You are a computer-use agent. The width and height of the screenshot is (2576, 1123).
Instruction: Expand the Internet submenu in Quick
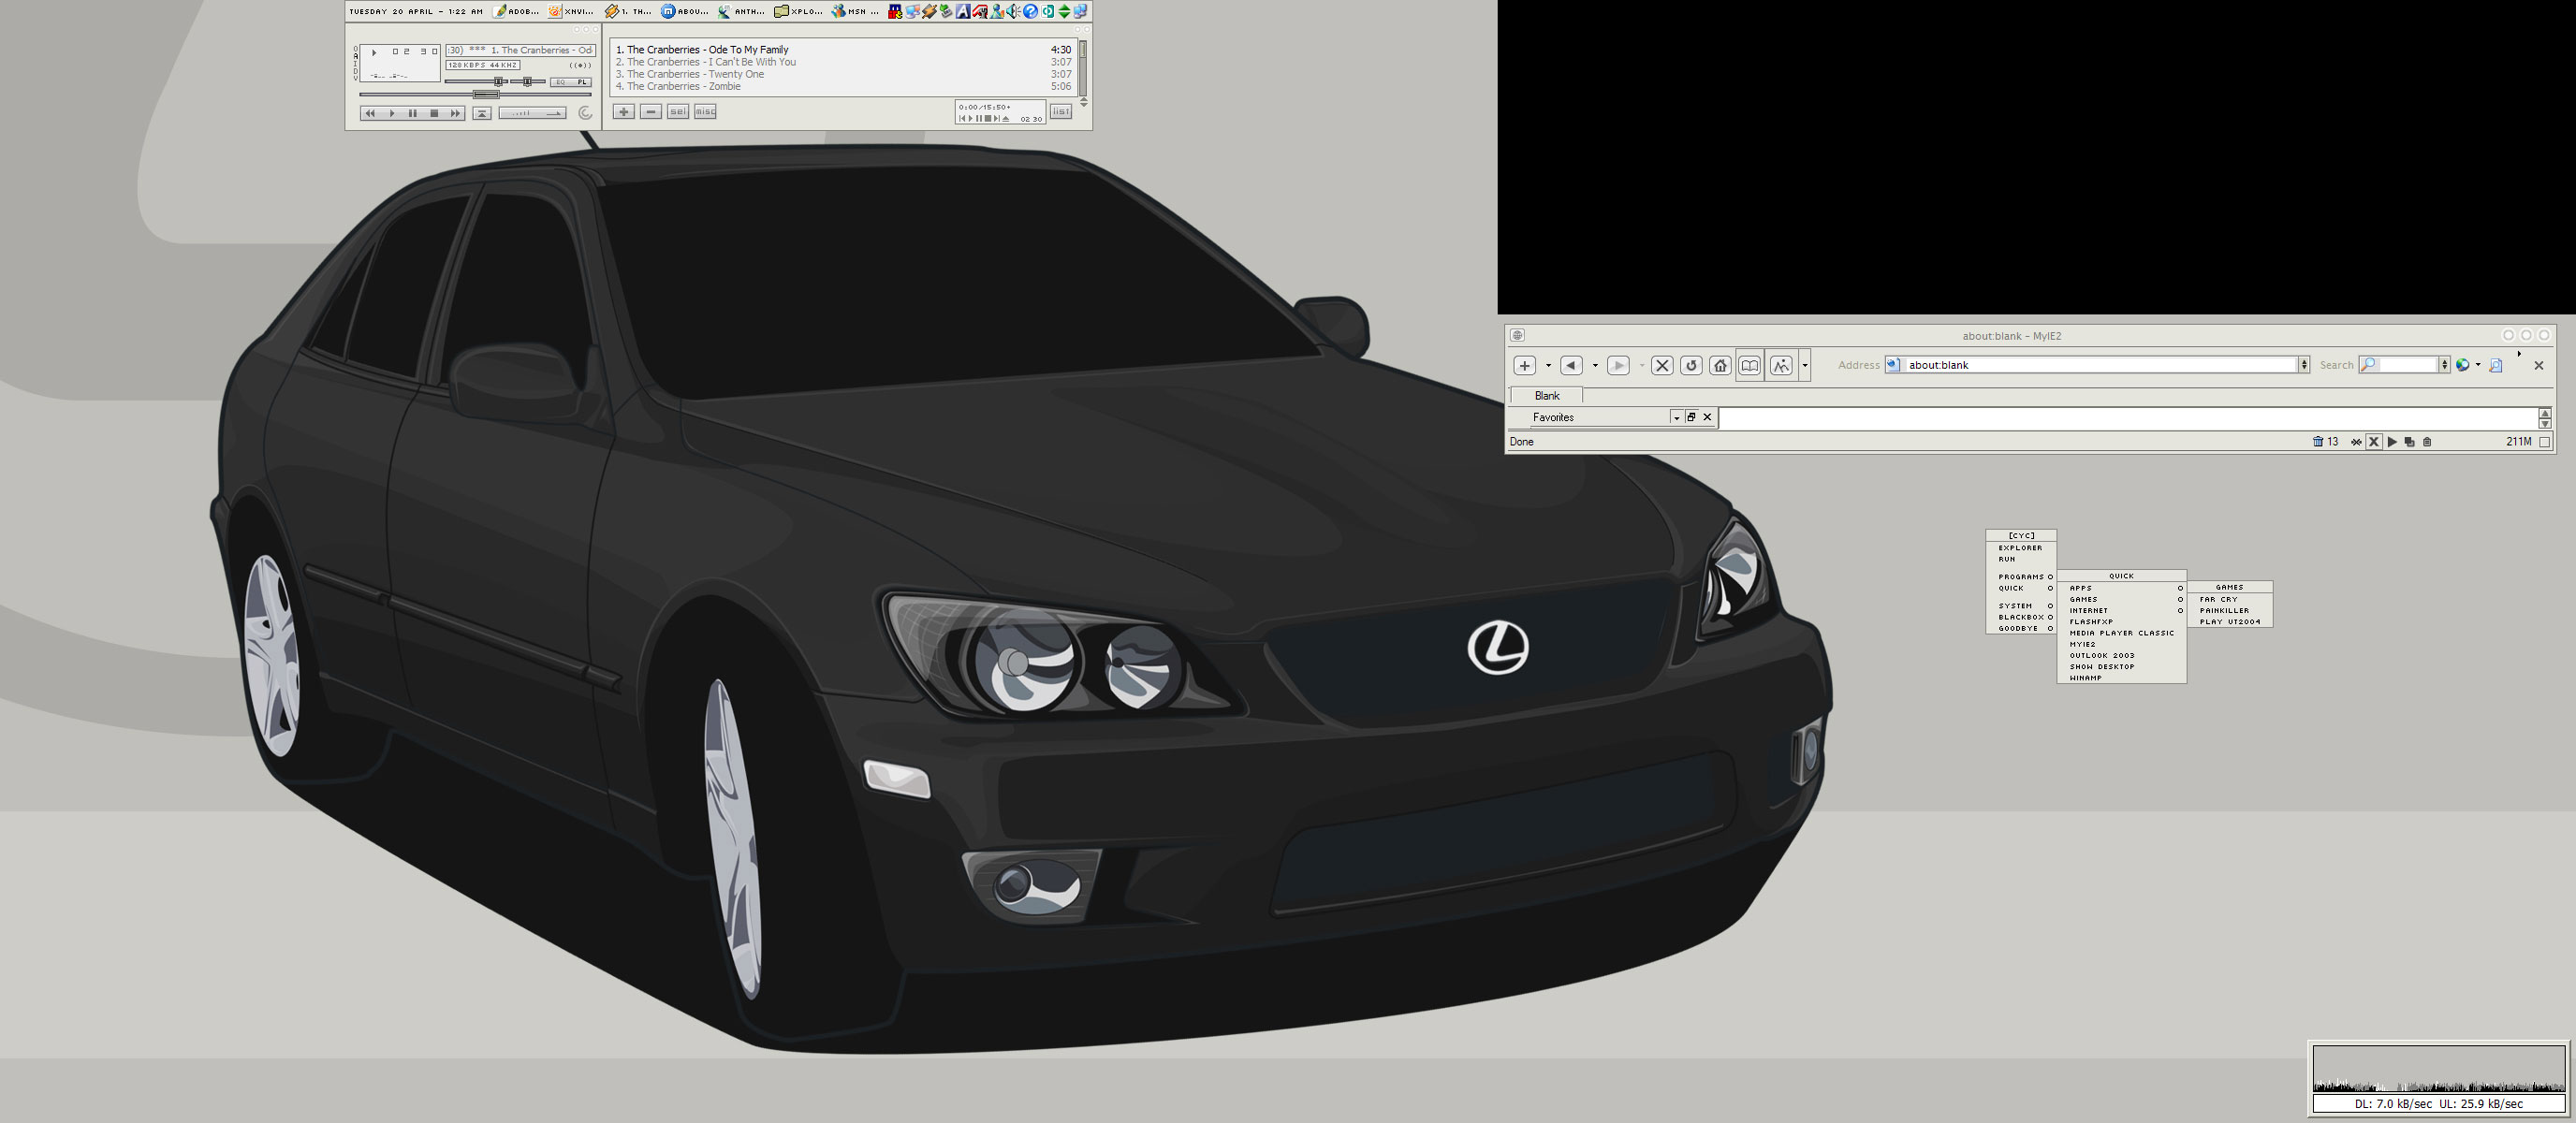pos(2122,611)
